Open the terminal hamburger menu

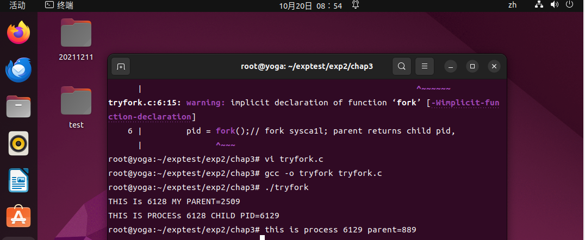pyautogui.click(x=425, y=66)
